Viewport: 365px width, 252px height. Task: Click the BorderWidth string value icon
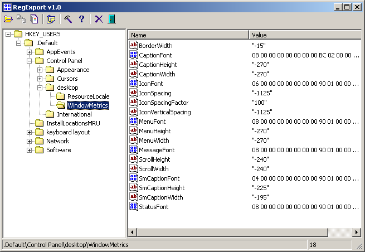click(x=134, y=45)
